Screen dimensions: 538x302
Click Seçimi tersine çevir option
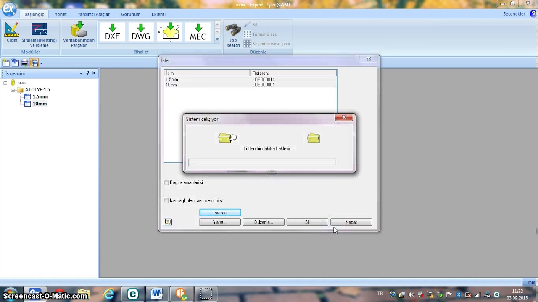267,44
